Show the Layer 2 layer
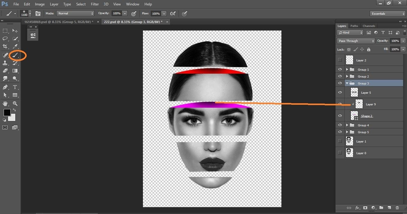The image size is (407, 214). pos(340,60)
